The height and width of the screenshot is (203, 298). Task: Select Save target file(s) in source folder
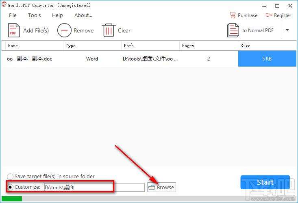10,177
